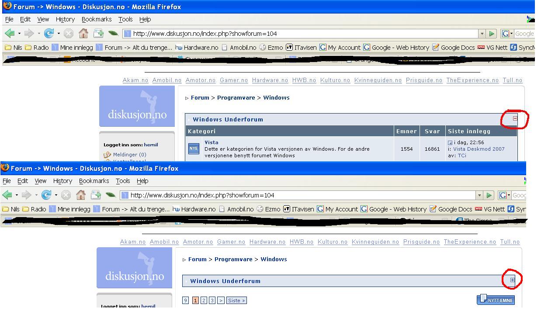Reload the page in the upper window
The height and width of the screenshot is (311, 548).
point(49,33)
